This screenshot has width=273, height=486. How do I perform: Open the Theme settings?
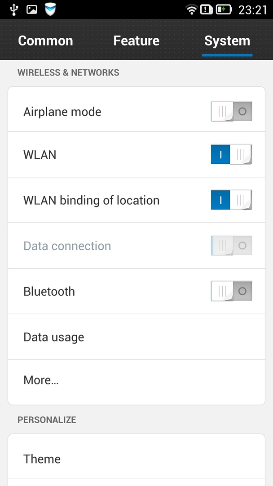point(42,459)
